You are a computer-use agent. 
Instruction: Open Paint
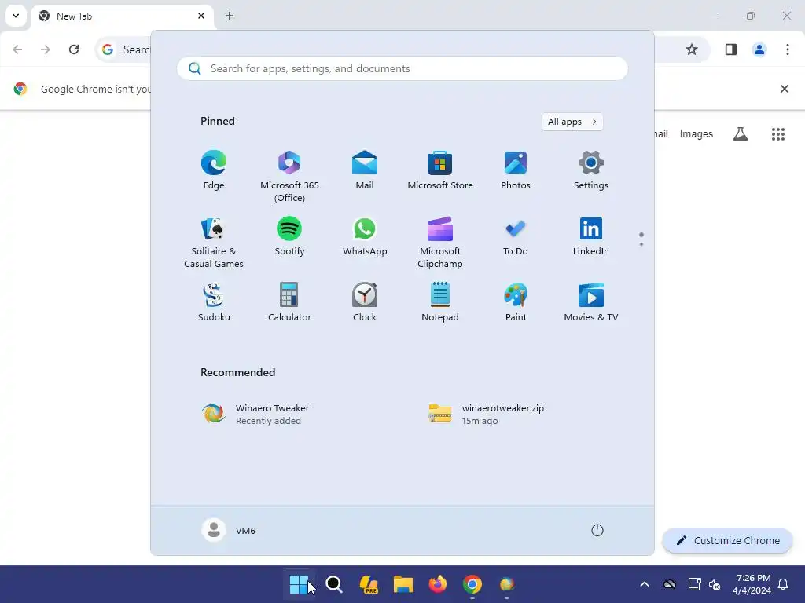pyautogui.click(x=516, y=302)
